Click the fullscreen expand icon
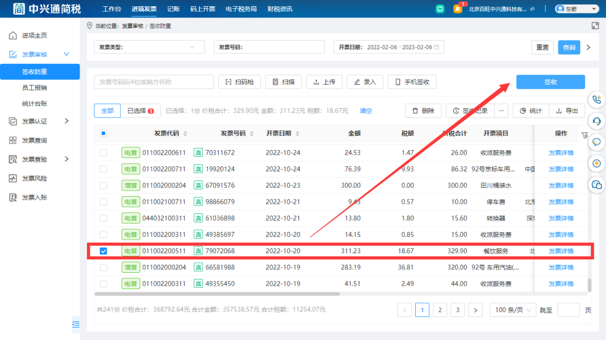The width and height of the screenshot is (606, 340). [x=595, y=26]
